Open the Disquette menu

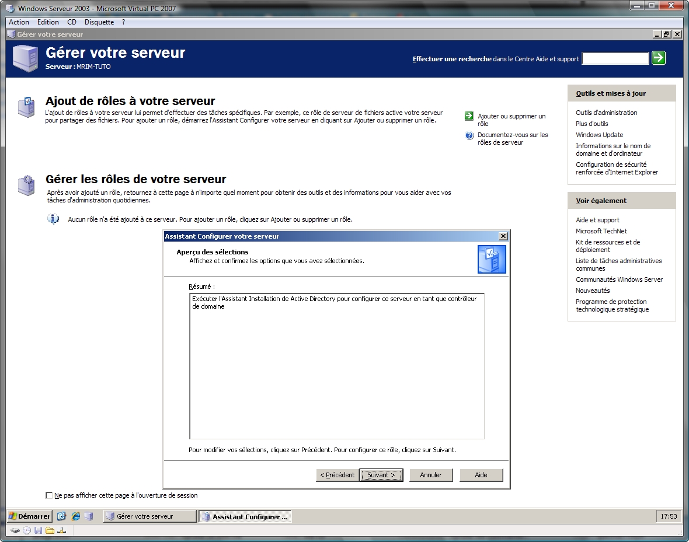click(99, 22)
